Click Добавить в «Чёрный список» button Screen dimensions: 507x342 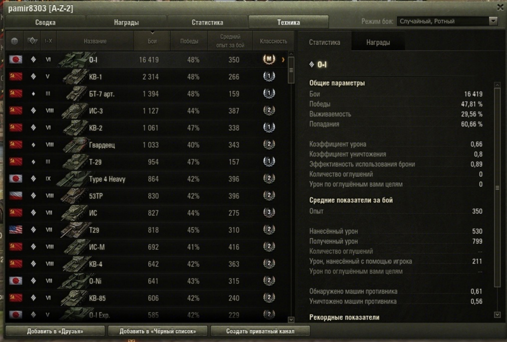pyautogui.click(x=158, y=331)
